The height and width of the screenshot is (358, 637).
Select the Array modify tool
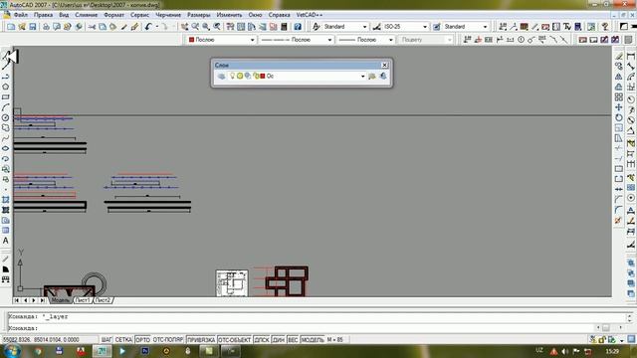pyautogui.click(x=619, y=97)
